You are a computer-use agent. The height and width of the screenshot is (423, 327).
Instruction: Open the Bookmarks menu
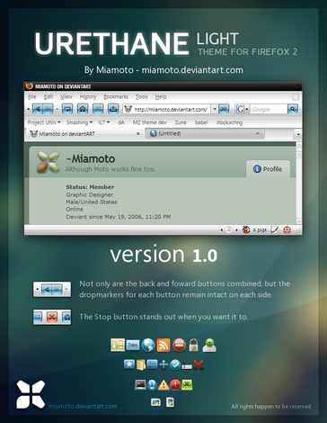(116, 96)
